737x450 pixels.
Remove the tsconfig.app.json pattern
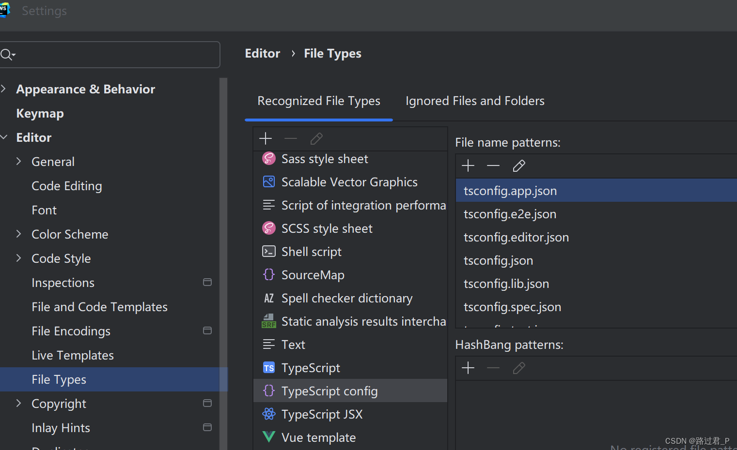point(493,165)
